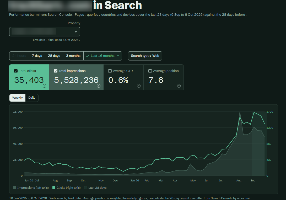Viewport: 286px width, 200px height.
Task: Open the help icon for Average position
Action: click(179, 86)
